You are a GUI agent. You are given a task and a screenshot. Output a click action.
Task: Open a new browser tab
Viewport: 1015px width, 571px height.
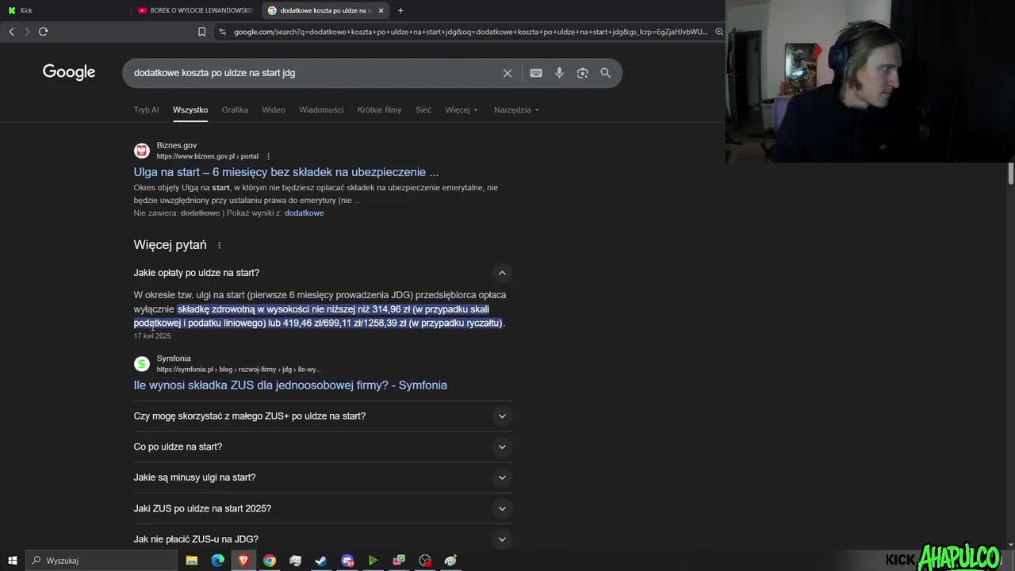400,10
